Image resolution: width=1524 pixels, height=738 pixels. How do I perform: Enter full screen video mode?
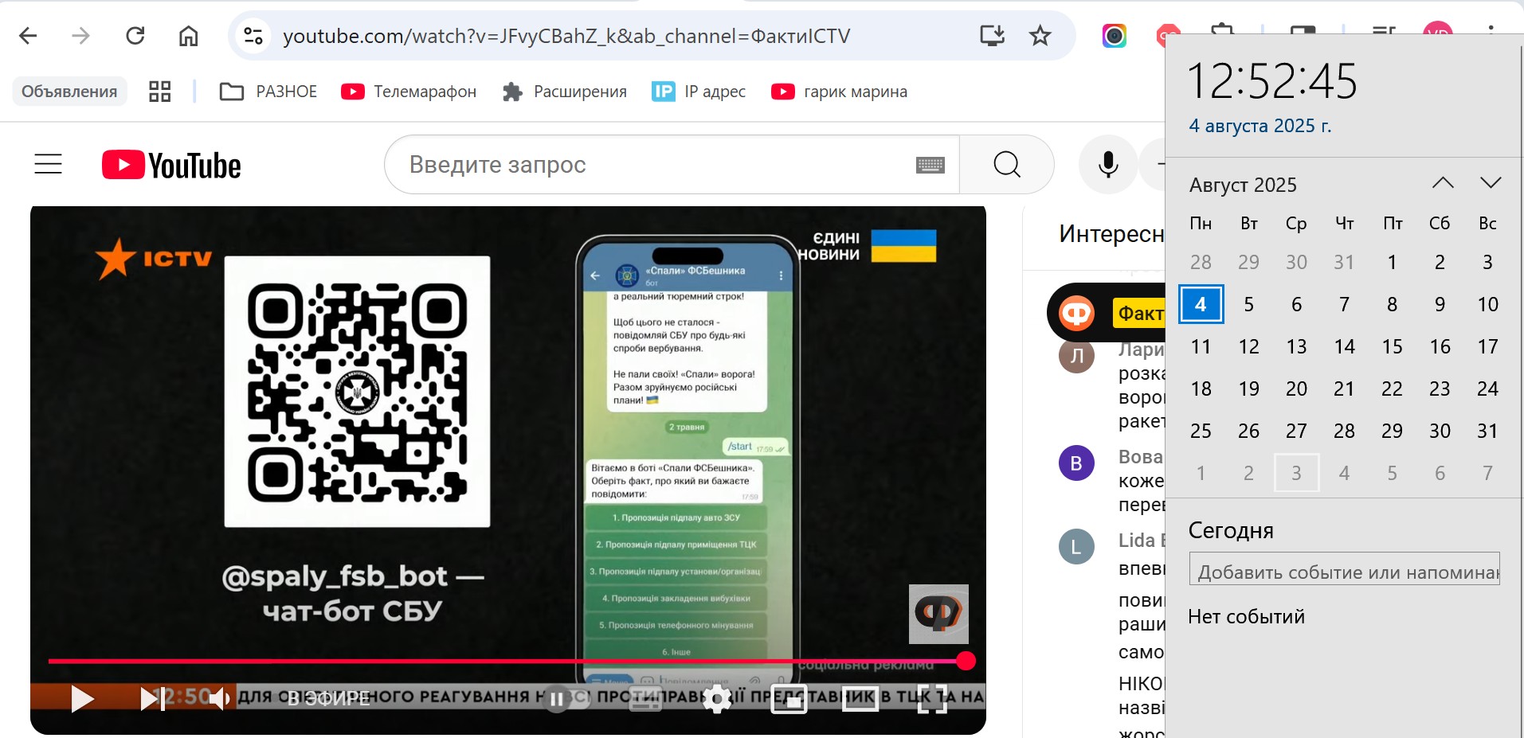pos(932,699)
